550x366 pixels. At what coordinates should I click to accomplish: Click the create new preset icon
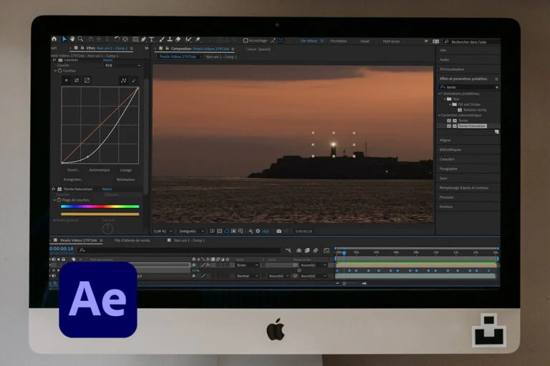(497, 132)
